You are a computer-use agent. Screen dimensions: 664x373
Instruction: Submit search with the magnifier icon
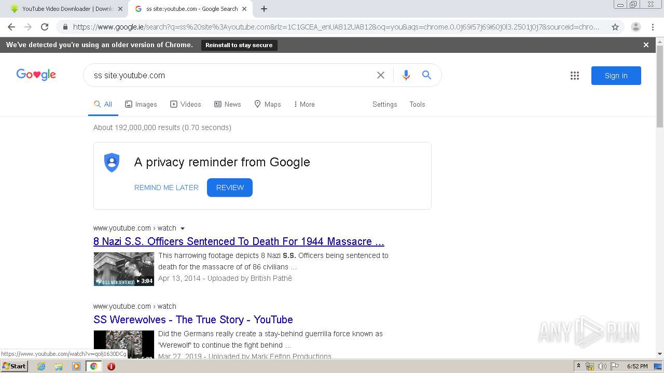point(426,75)
